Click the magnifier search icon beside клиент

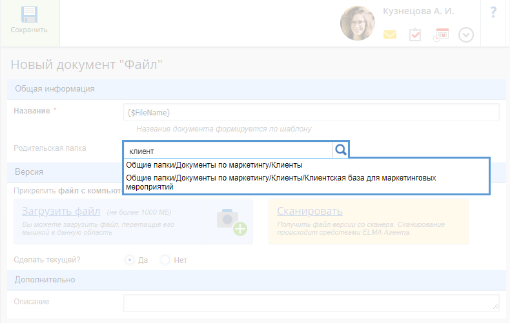pos(341,150)
